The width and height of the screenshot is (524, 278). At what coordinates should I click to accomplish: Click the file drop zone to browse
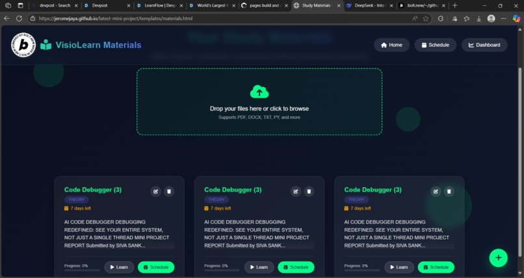[259, 102]
